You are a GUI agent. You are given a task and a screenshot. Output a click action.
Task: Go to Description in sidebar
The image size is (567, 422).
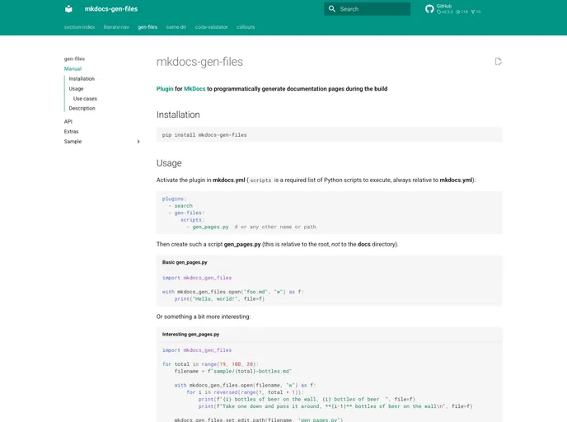82,108
